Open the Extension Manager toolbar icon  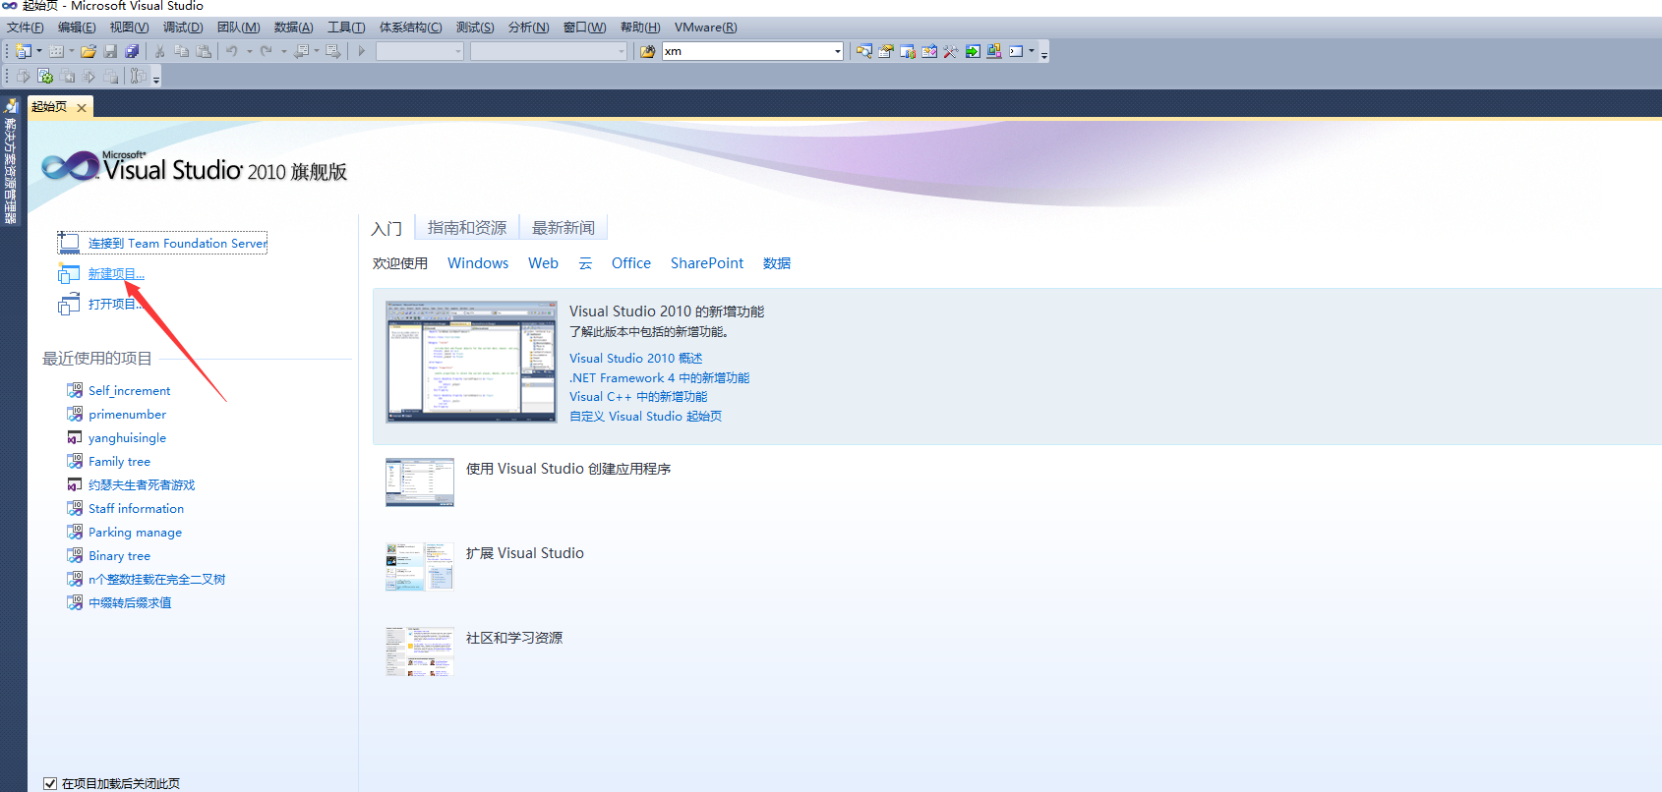coord(994,51)
